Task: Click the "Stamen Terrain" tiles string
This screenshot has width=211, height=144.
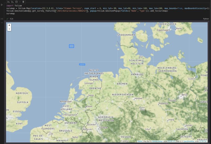Action: click(73, 8)
